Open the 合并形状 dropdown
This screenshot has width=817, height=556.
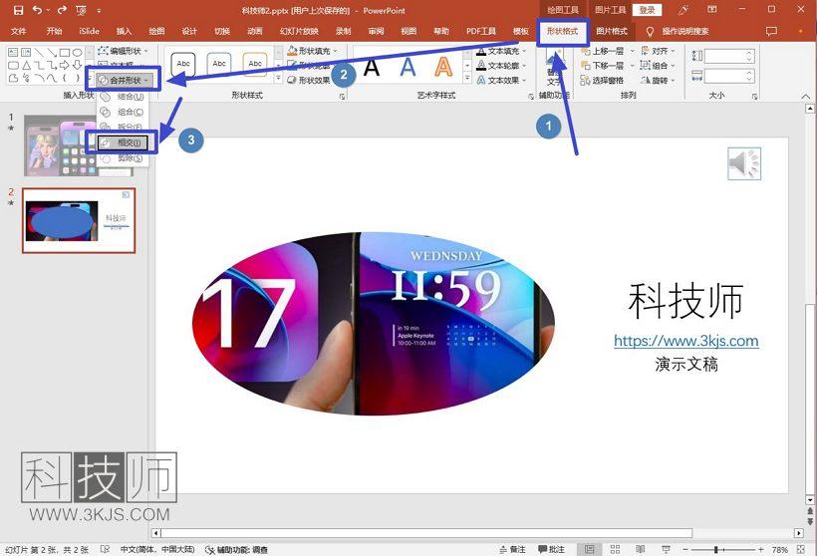(124, 81)
